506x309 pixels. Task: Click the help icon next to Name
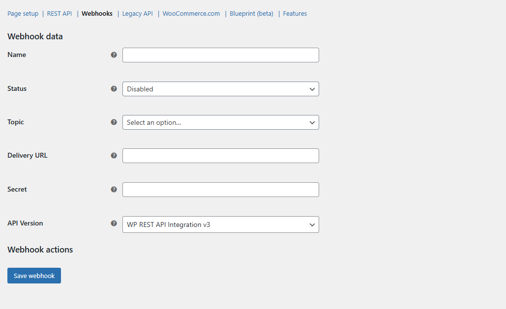pos(114,55)
